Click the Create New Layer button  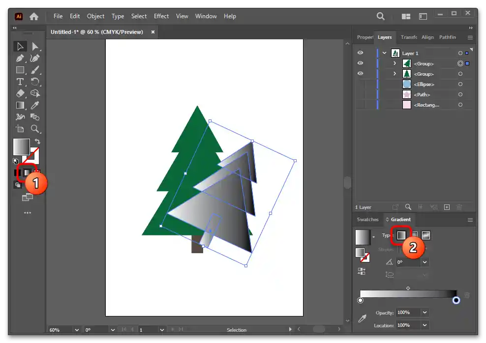[x=447, y=207]
